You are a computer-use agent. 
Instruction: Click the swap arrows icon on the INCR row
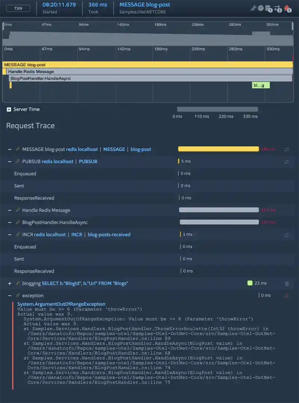(287, 235)
